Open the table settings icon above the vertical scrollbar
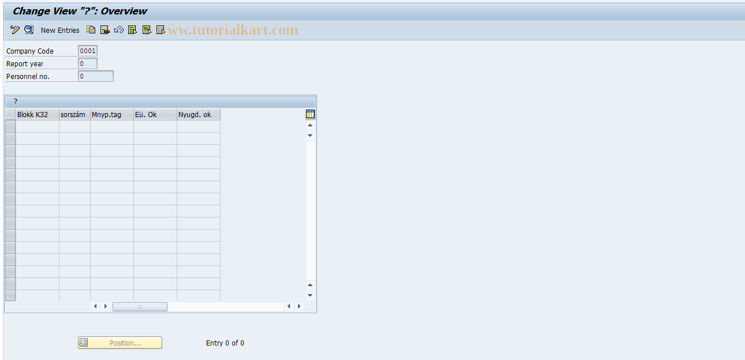Image resolution: width=745 pixels, height=360 pixels. [310, 114]
